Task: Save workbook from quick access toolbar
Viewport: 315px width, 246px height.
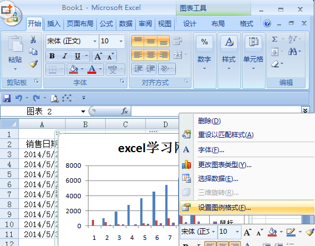Action: point(7,98)
